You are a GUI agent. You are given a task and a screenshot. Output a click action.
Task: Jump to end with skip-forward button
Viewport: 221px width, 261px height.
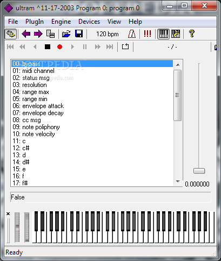pos(110,47)
